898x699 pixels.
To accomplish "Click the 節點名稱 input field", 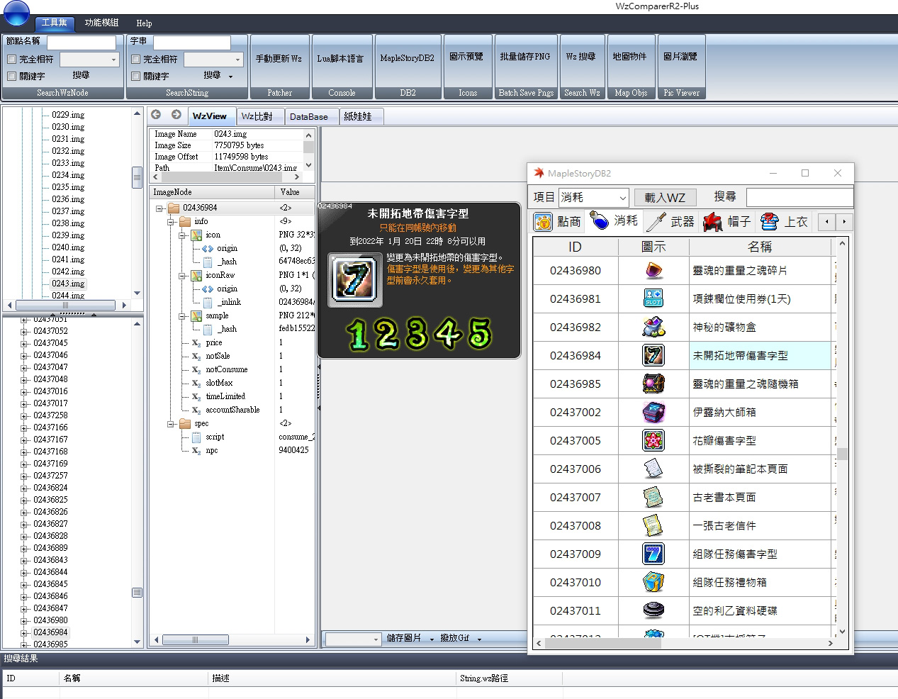I will pos(81,43).
